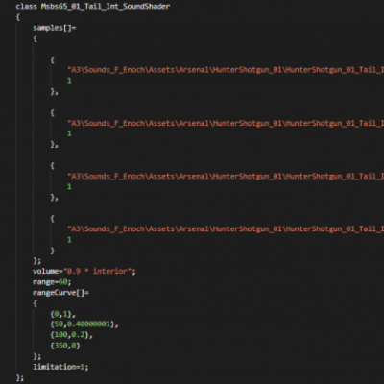Click the second HunterShotgun_01 sample path string
This screenshot has width=384, height=384.
(x=226, y=123)
